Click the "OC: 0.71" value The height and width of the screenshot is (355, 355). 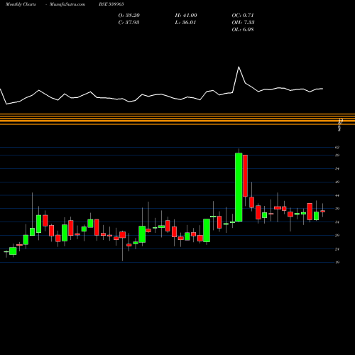[243, 16]
